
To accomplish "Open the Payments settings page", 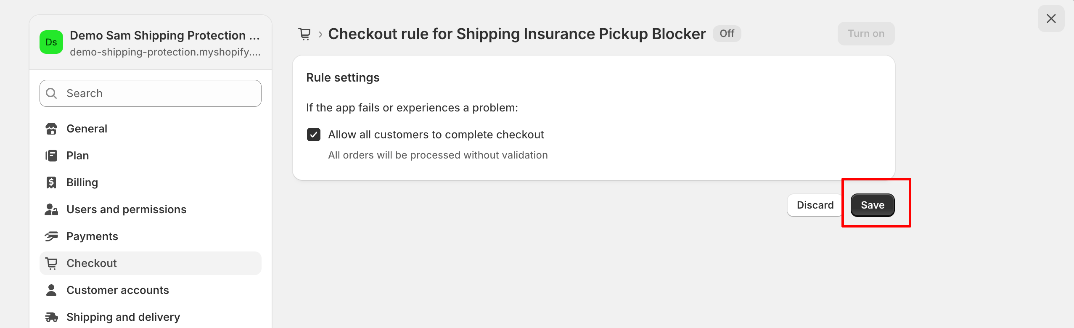I will (x=92, y=236).
